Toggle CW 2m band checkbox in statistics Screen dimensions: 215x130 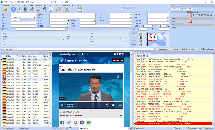(184, 18)
